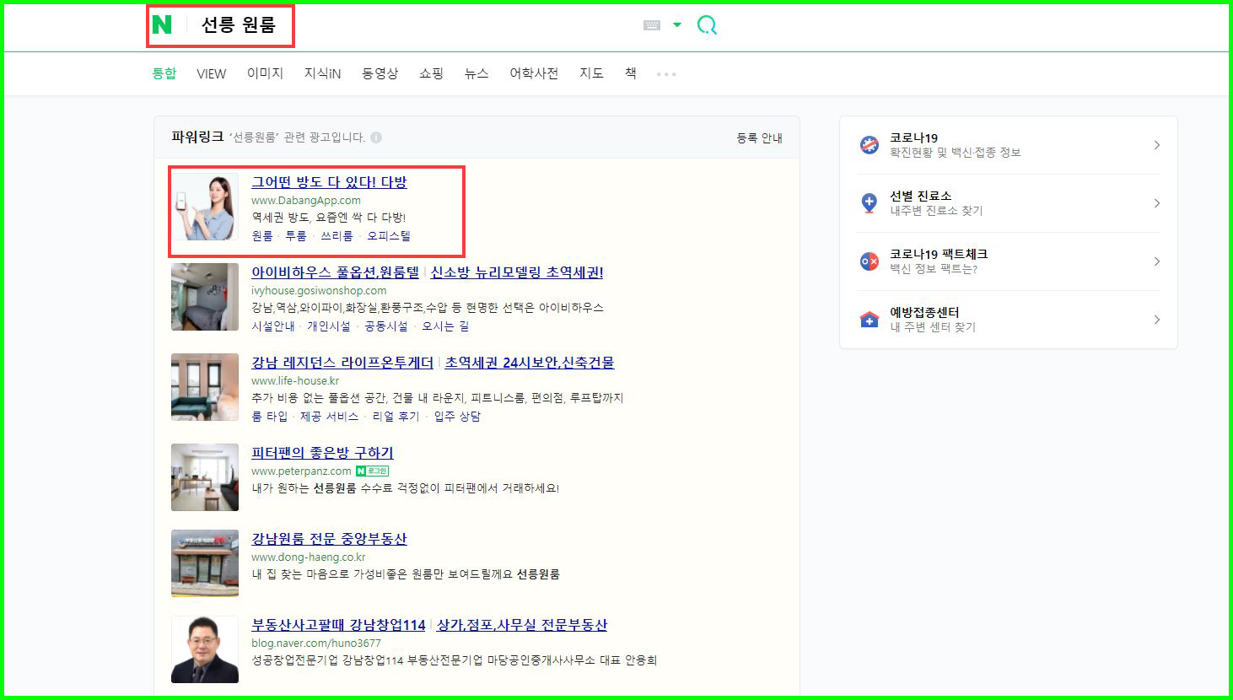Click the 강남 레지던스 room thumbnail
1233x700 pixels.
point(205,387)
